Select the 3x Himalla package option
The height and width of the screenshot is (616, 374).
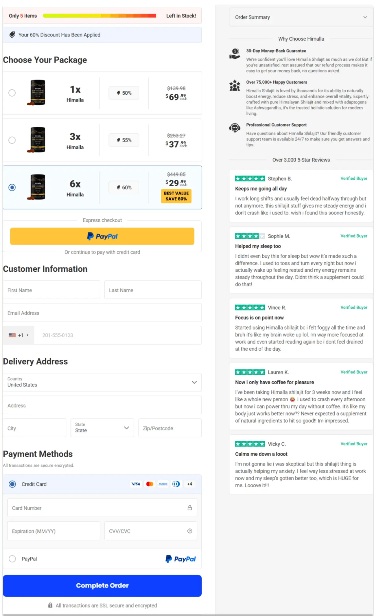click(x=12, y=140)
